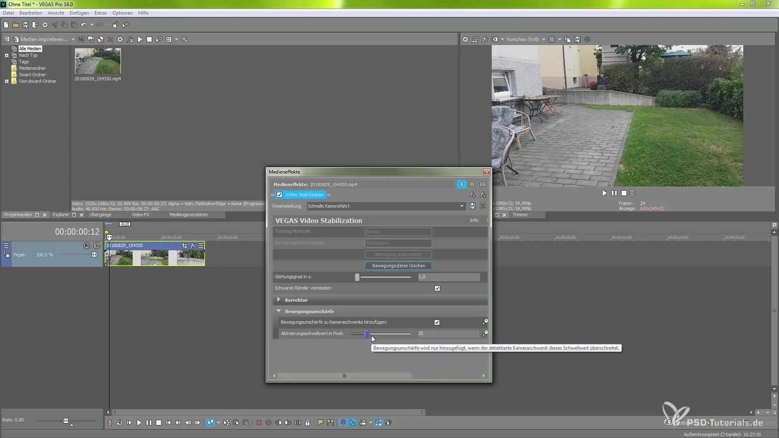Viewport: 779px width, 438px height.
Task: Open Video Output FX icon in preview toolbar
Action: tap(485, 39)
